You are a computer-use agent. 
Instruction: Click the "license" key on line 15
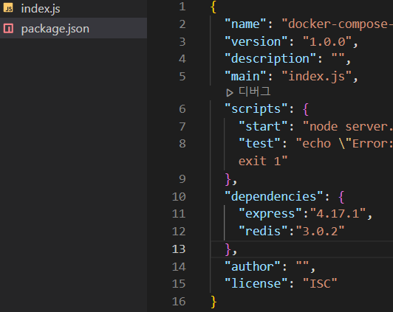click(x=256, y=283)
